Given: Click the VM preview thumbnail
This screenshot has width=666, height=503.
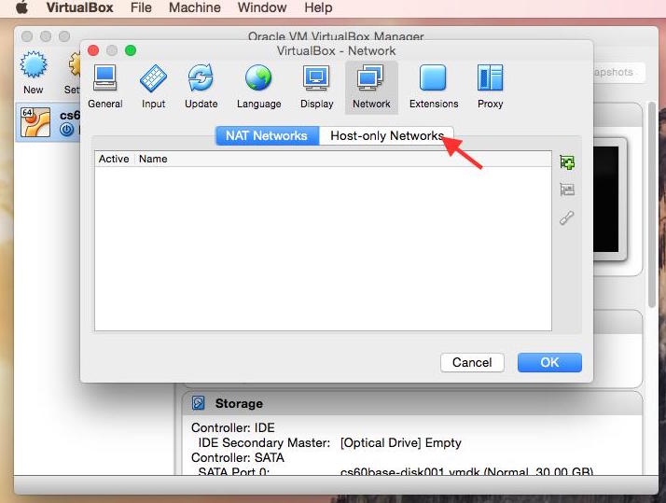Looking at the screenshot, I should (609, 199).
